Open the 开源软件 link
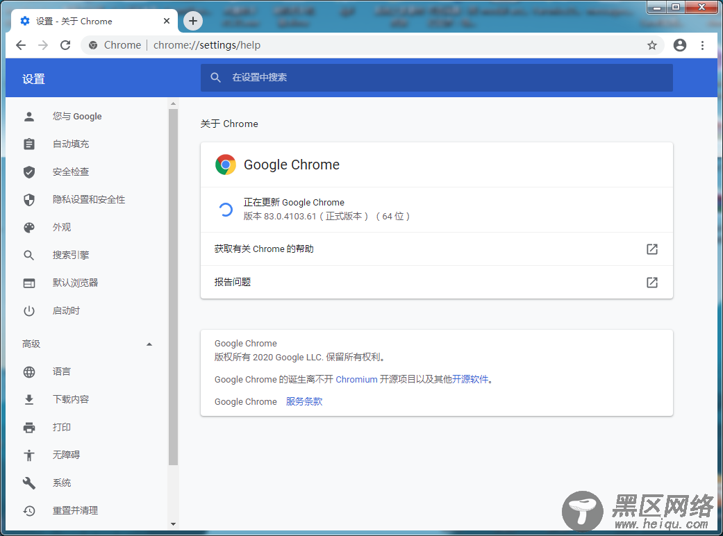 tap(470, 379)
